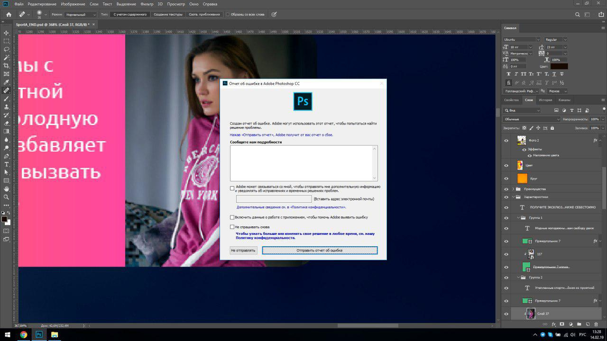607x341 pixels.
Task: Click lock all (padlock) icon in Layers
Action: pos(552,128)
